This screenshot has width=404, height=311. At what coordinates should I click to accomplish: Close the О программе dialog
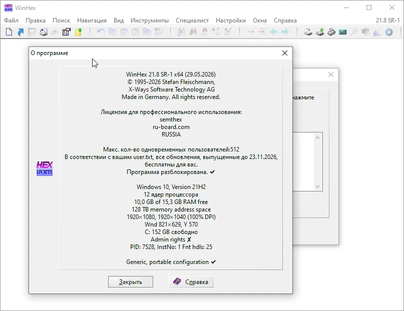coord(285,53)
